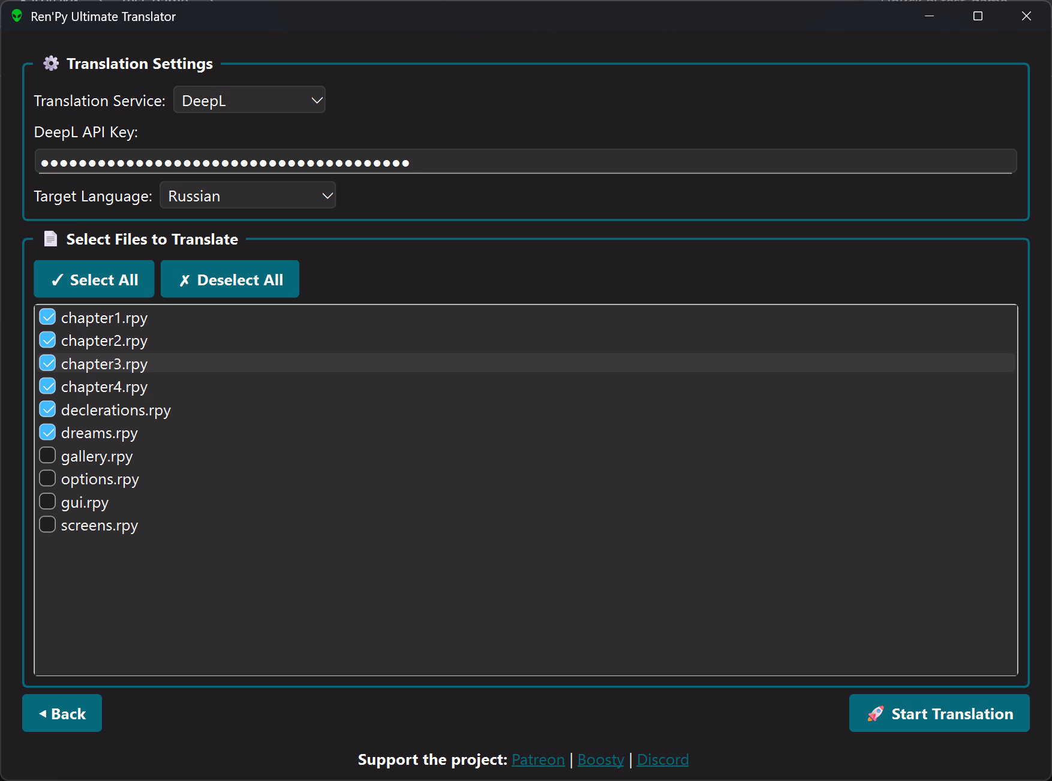Click the rocket icon on Start Translation
Screen dimensions: 1052x781
click(x=876, y=713)
